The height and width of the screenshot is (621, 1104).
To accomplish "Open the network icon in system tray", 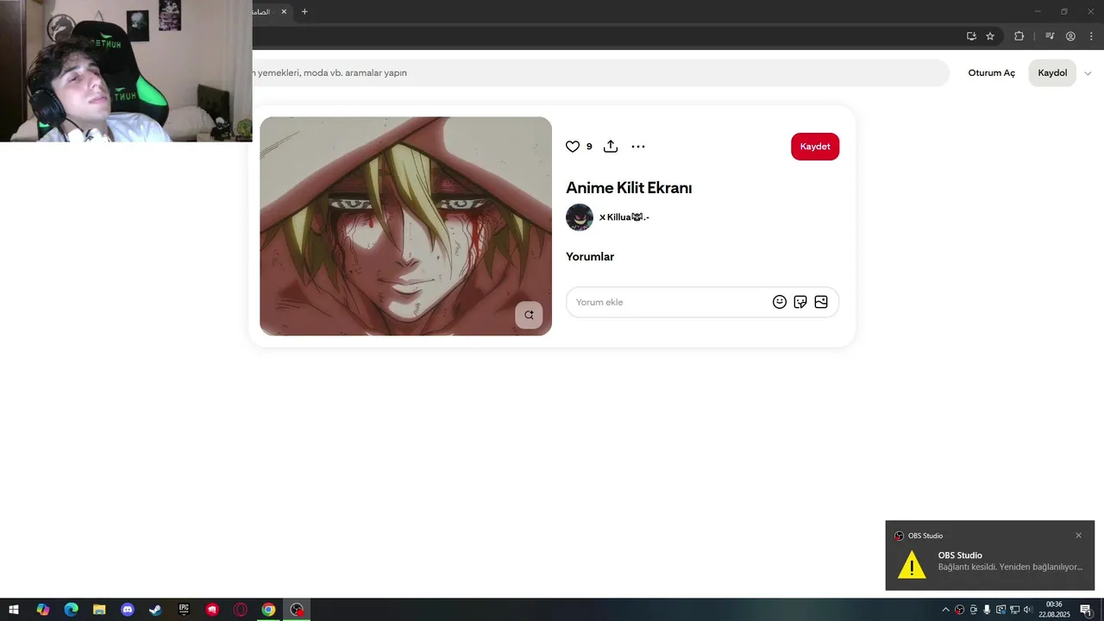I will click(1014, 610).
